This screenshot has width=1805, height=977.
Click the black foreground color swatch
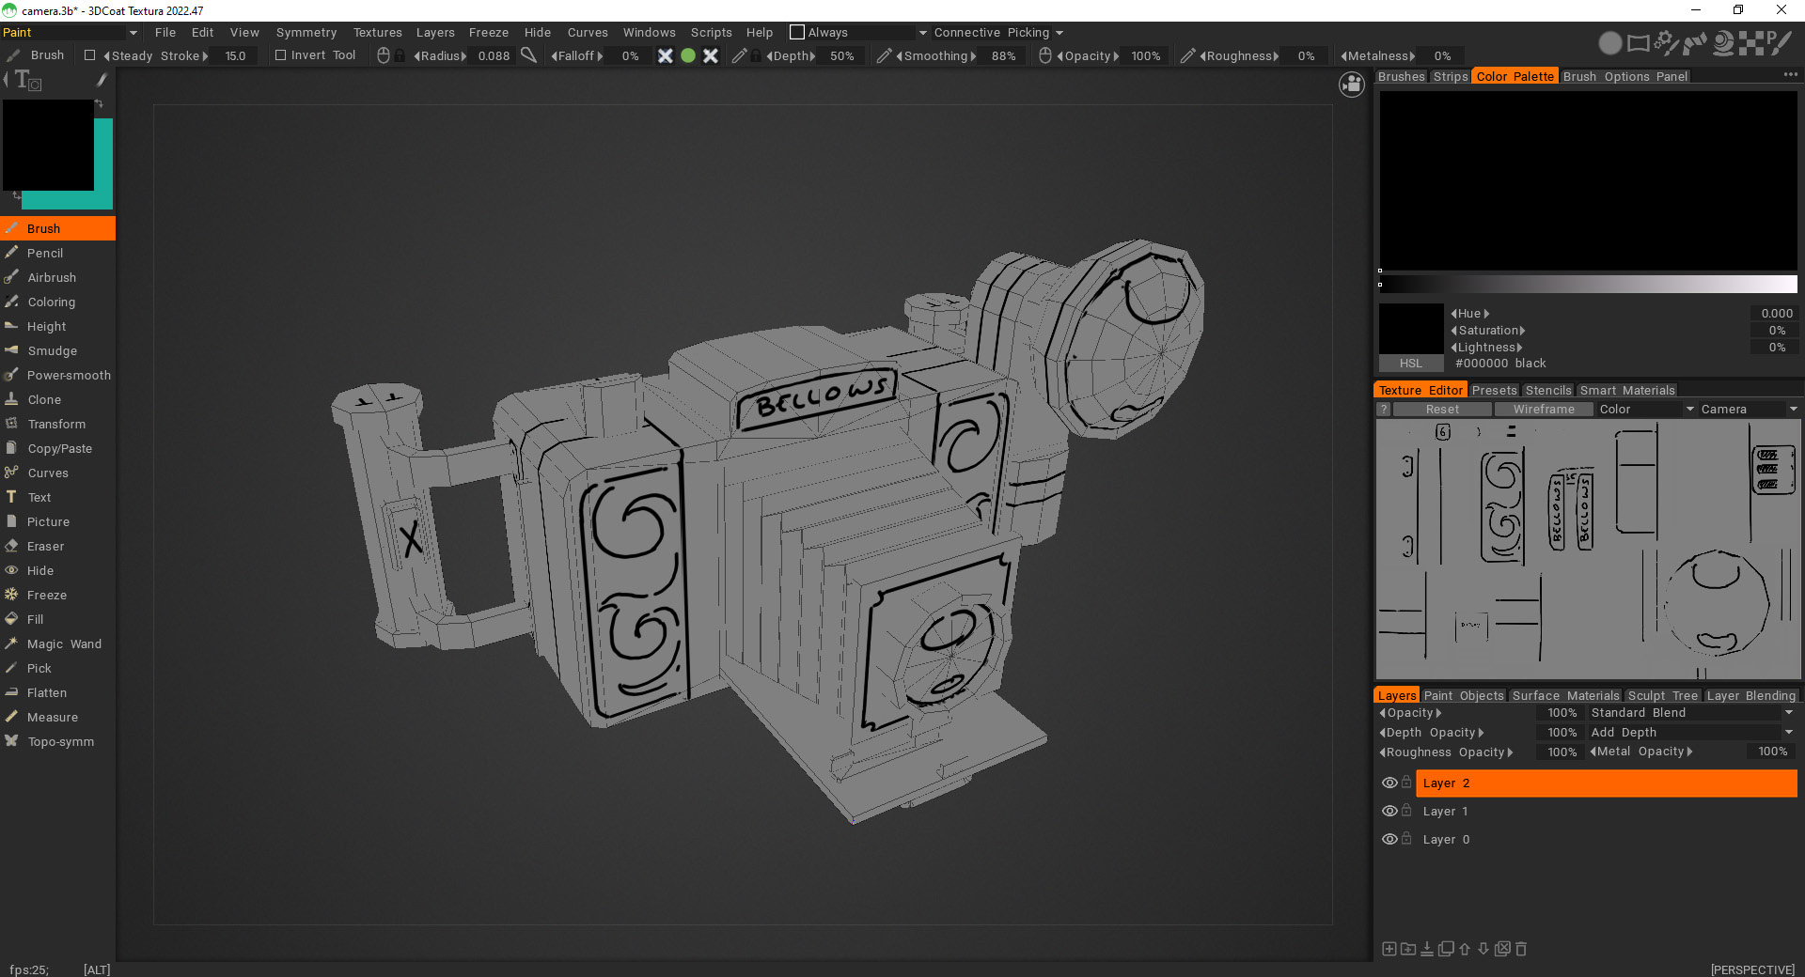tap(47, 144)
